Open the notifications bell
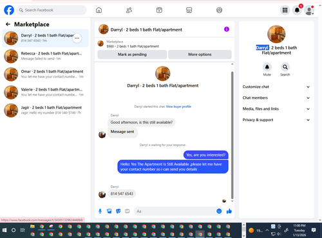 click(x=297, y=10)
